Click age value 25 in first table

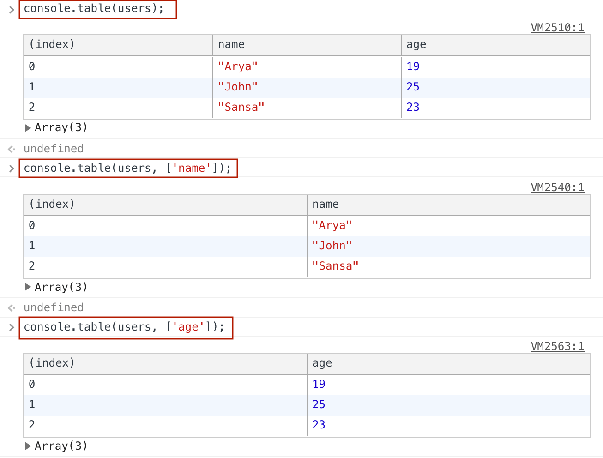(x=413, y=87)
